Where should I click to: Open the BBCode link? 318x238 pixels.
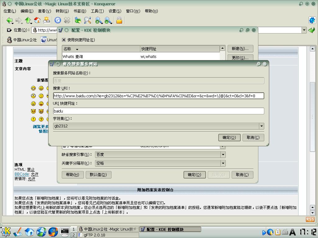point(22,174)
